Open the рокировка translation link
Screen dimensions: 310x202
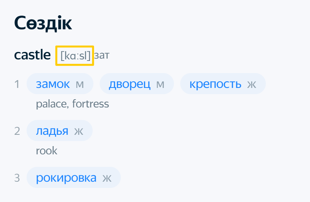click(66, 178)
